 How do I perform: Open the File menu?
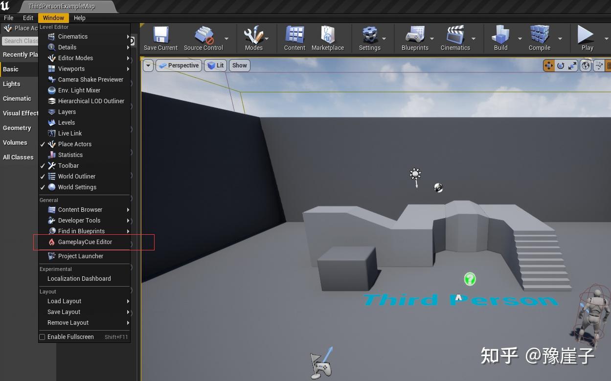(9, 18)
